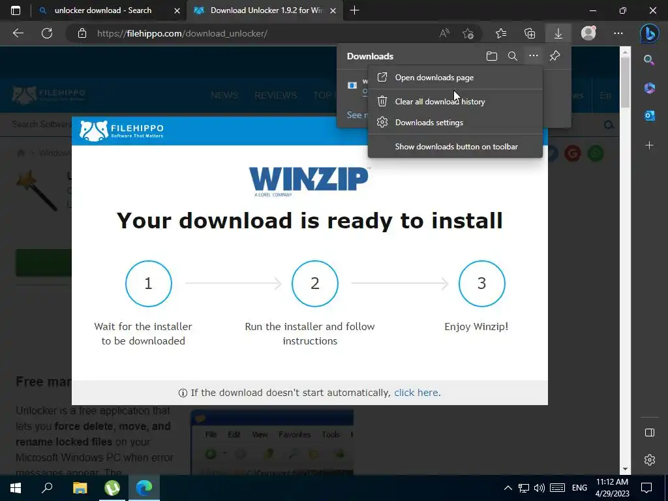Open the Windows Start menu
668x501 pixels.
pos(16,488)
